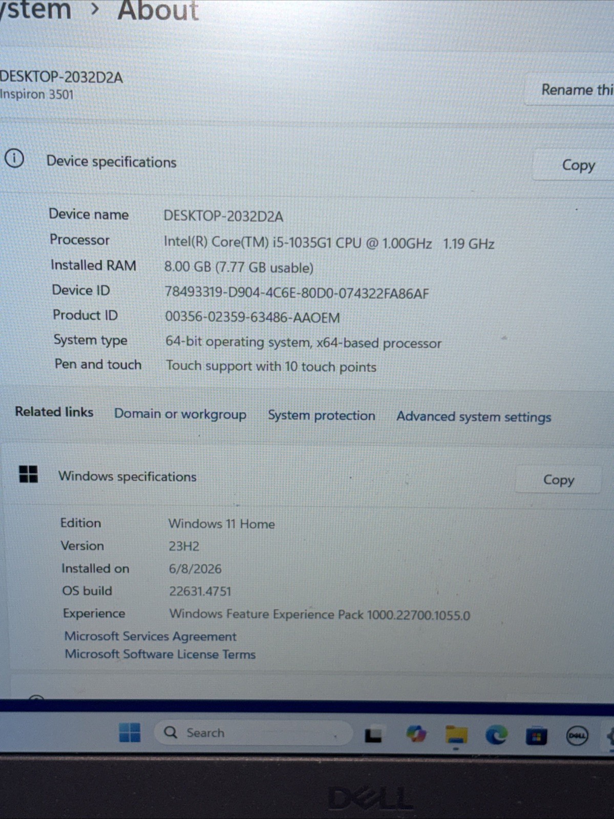Open System protection link
The height and width of the screenshot is (819, 614).
(x=322, y=415)
